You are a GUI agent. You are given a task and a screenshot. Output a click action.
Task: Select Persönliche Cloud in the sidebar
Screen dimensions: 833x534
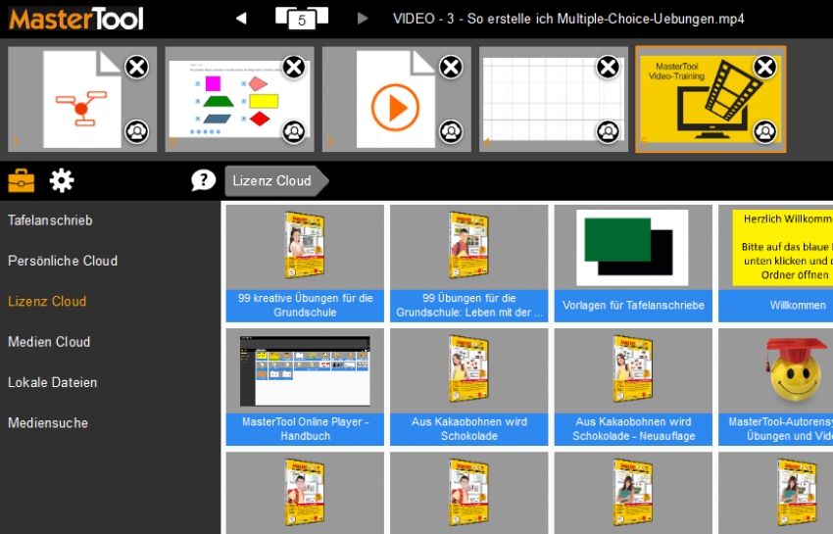point(63,261)
